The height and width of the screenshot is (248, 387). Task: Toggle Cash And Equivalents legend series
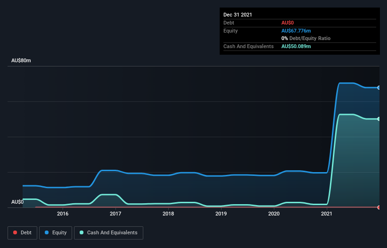click(x=108, y=233)
